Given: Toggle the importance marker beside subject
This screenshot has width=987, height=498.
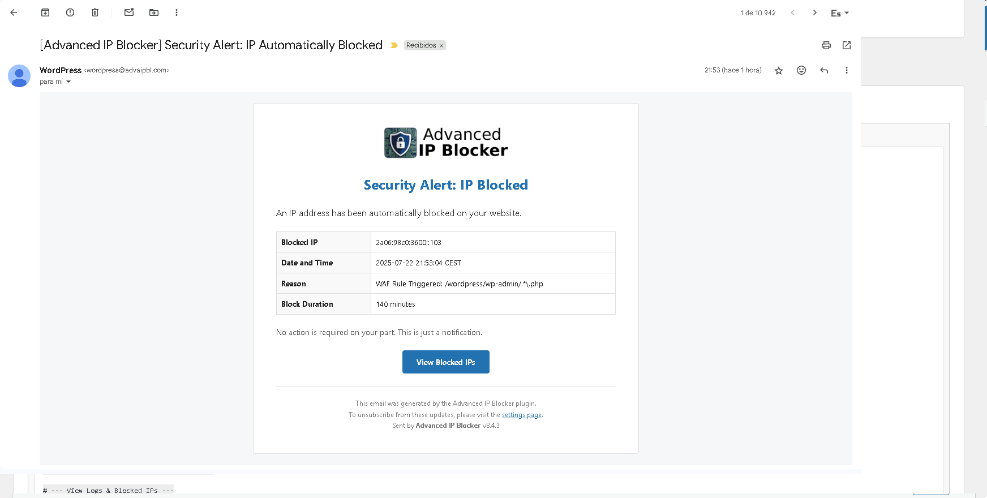Looking at the screenshot, I should [x=394, y=45].
